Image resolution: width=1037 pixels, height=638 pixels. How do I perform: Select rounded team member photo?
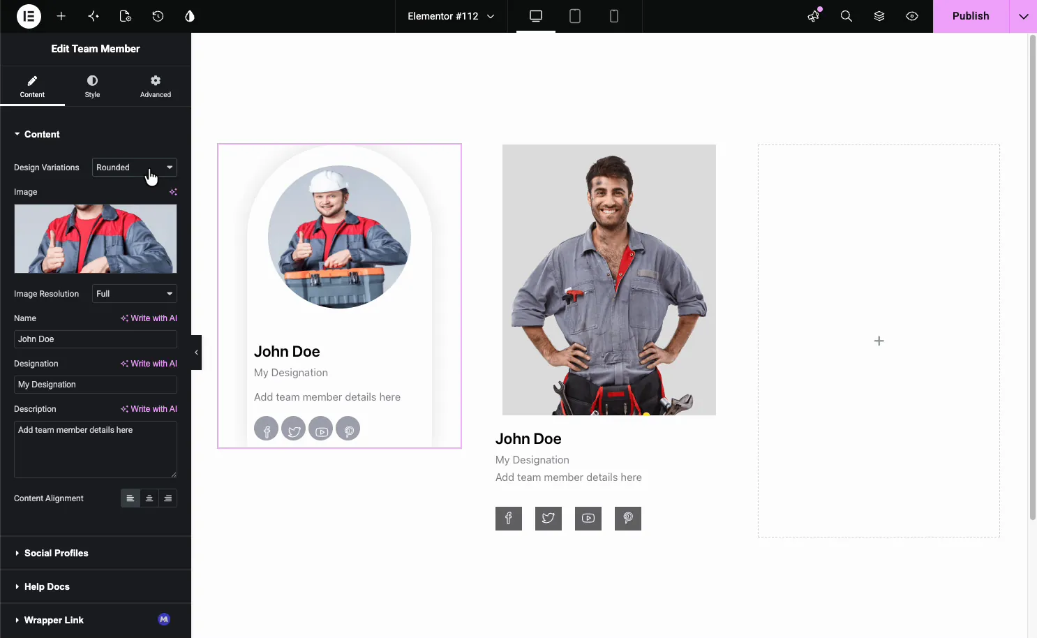click(339, 237)
